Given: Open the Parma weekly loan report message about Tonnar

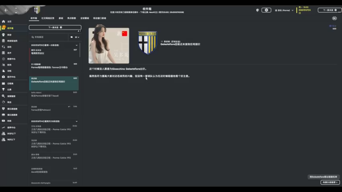Looking at the screenshot, I should 54,69.
